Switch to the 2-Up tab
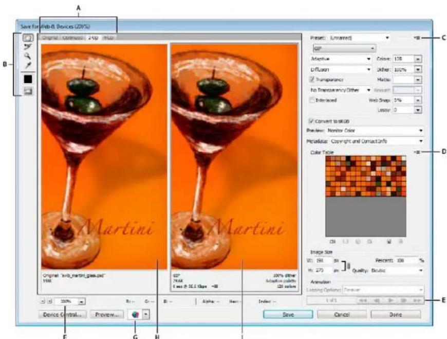The width and height of the screenshot is (447, 339). (93, 38)
